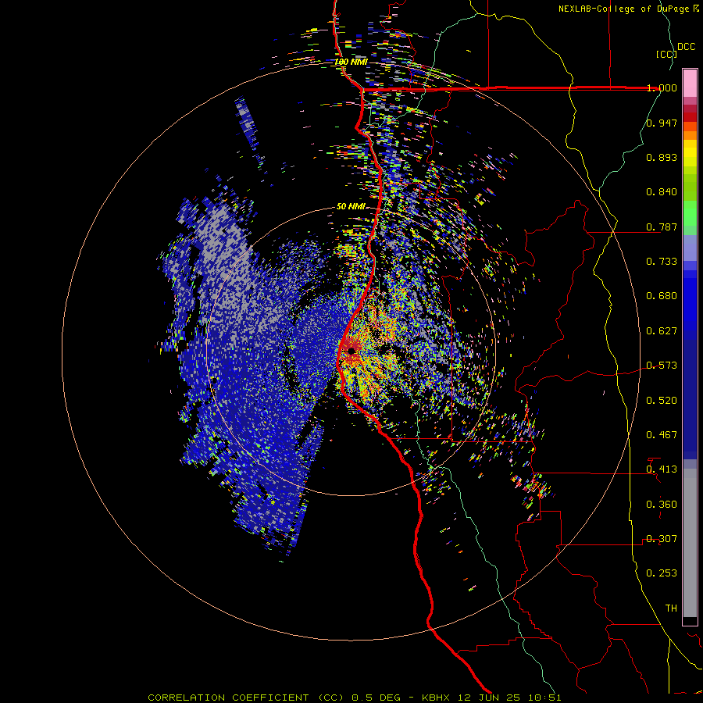Click the 0.787 color scale value

662,227
